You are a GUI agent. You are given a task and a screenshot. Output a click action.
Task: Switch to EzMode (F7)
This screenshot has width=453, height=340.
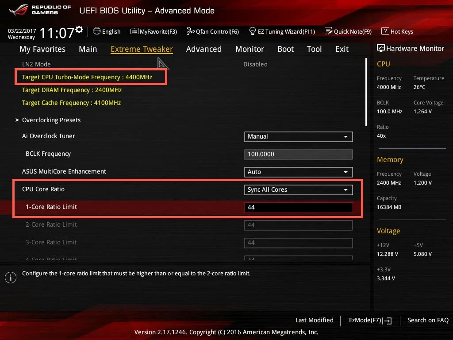pos(369,320)
